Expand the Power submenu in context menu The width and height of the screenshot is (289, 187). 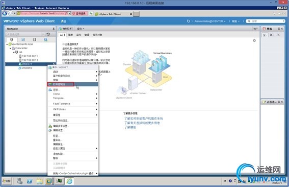click(73, 72)
